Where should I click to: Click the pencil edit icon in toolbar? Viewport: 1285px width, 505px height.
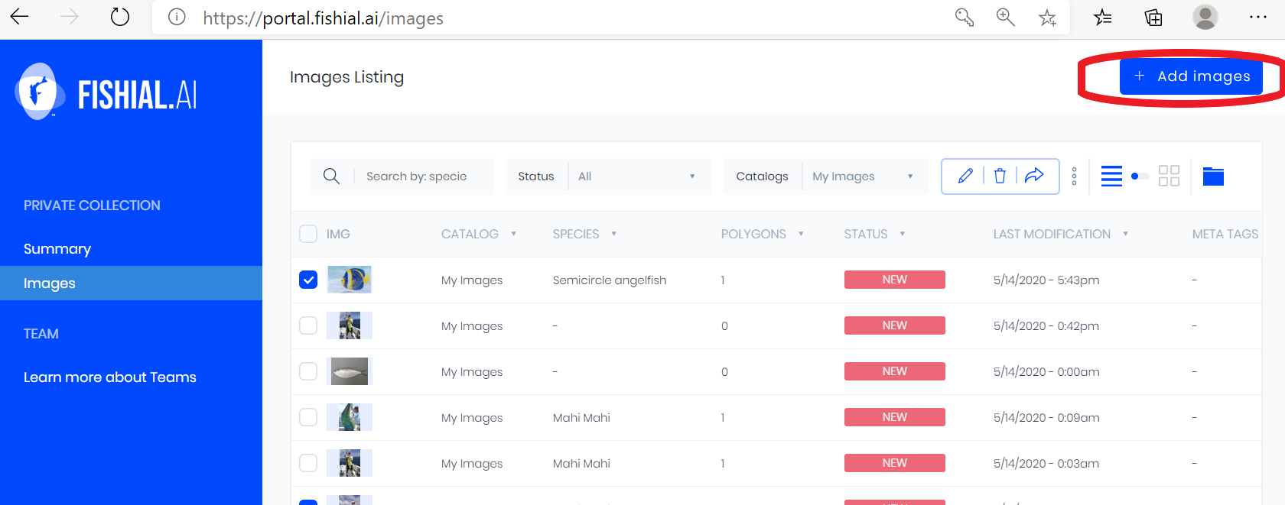coord(965,176)
